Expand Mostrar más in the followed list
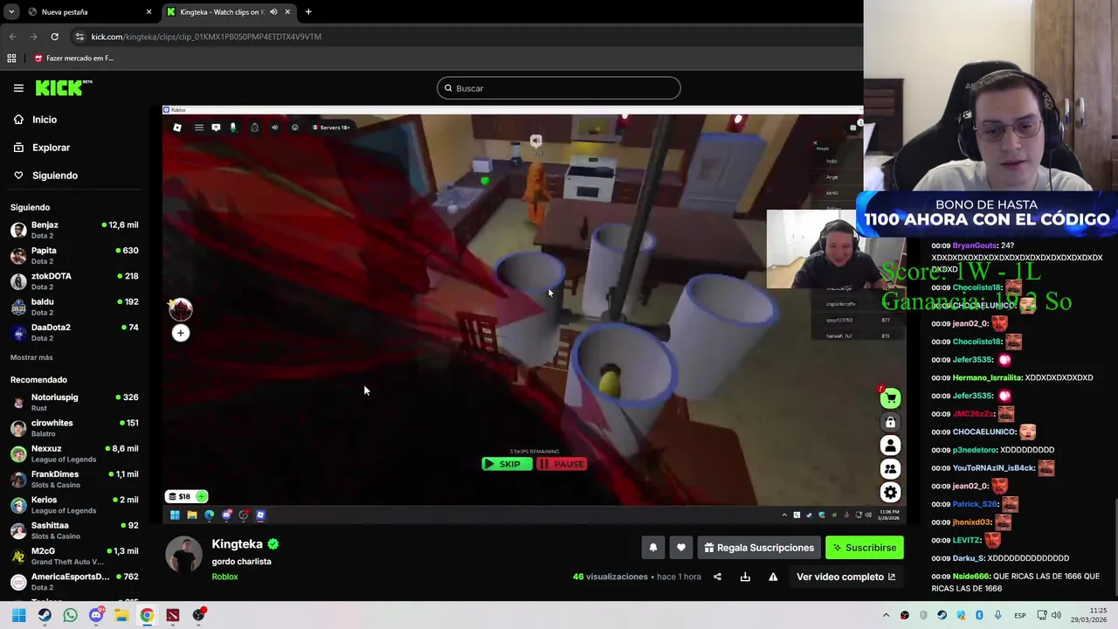The image size is (1118, 629). (31, 357)
